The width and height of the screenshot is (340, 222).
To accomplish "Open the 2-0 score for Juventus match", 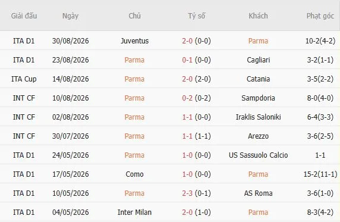I will (x=187, y=41).
